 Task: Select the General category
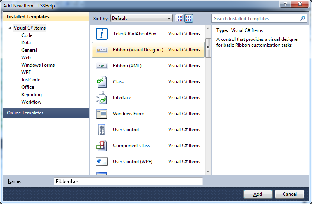tap(29, 50)
